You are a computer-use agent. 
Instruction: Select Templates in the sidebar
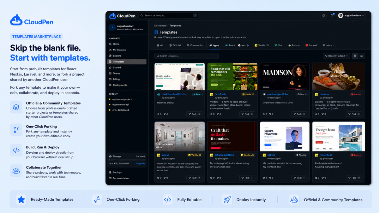(x=127, y=62)
